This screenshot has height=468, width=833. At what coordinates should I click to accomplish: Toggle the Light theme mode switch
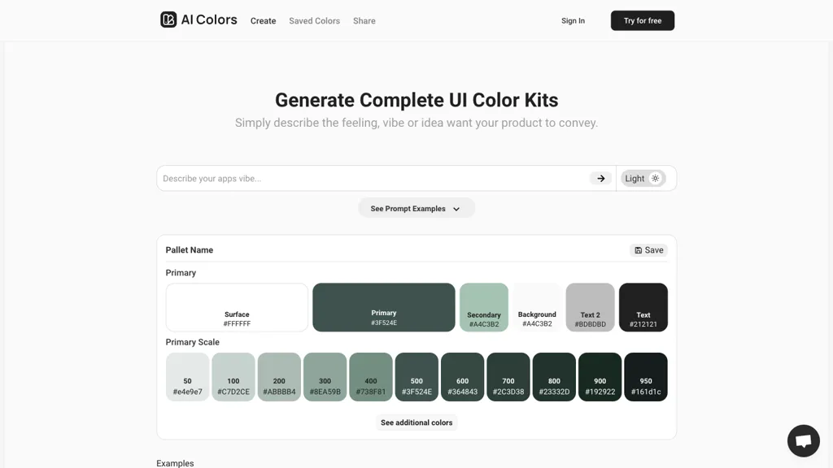point(643,178)
